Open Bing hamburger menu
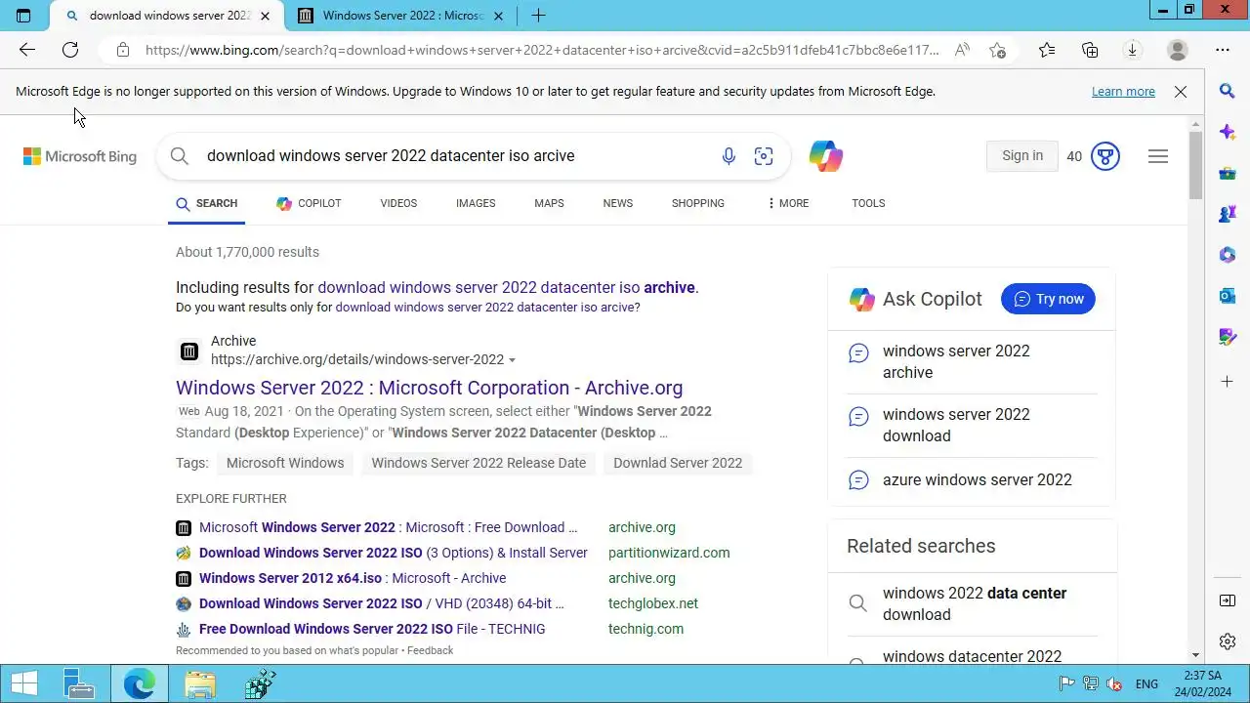Screen dimensions: 1250x703 point(1158,156)
